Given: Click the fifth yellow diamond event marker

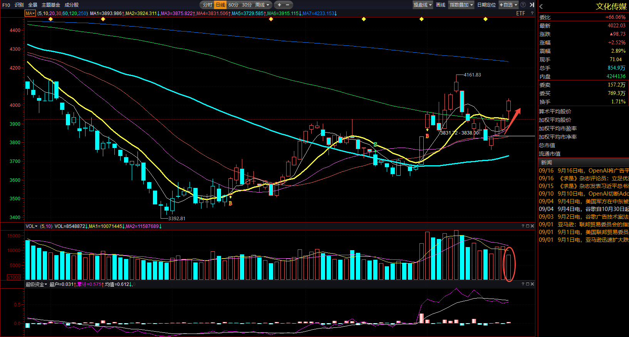Looking at the screenshot, I should click(x=421, y=19).
